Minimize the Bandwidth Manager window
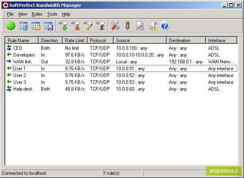244x178 pixels. coord(224,5)
